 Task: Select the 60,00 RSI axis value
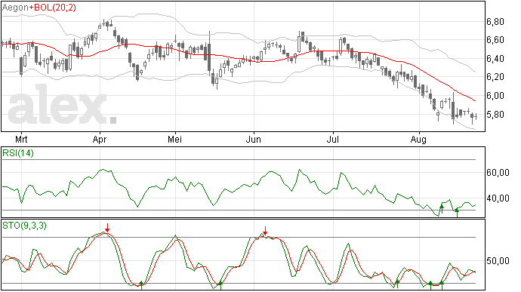498,173
